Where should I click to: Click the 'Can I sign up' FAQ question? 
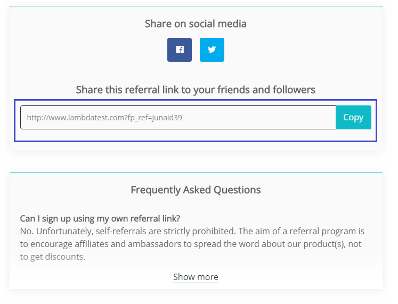pyautogui.click(x=100, y=218)
